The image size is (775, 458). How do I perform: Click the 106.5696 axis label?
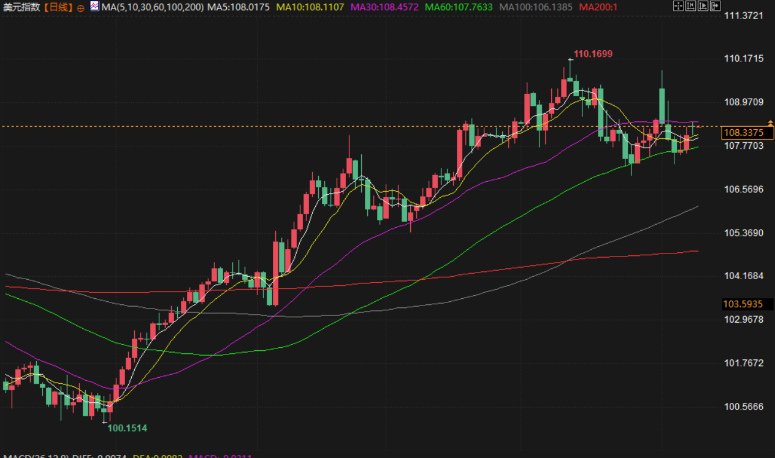click(x=744, y=189)
